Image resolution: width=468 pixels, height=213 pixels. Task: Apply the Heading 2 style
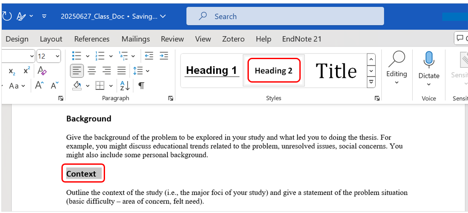(x=274, y=70)
